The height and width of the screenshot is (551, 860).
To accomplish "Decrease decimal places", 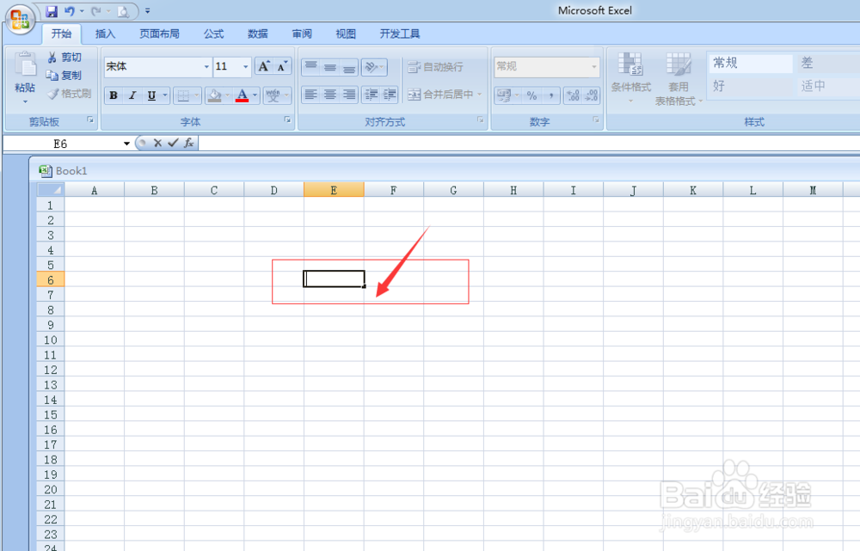I will 592,95.
